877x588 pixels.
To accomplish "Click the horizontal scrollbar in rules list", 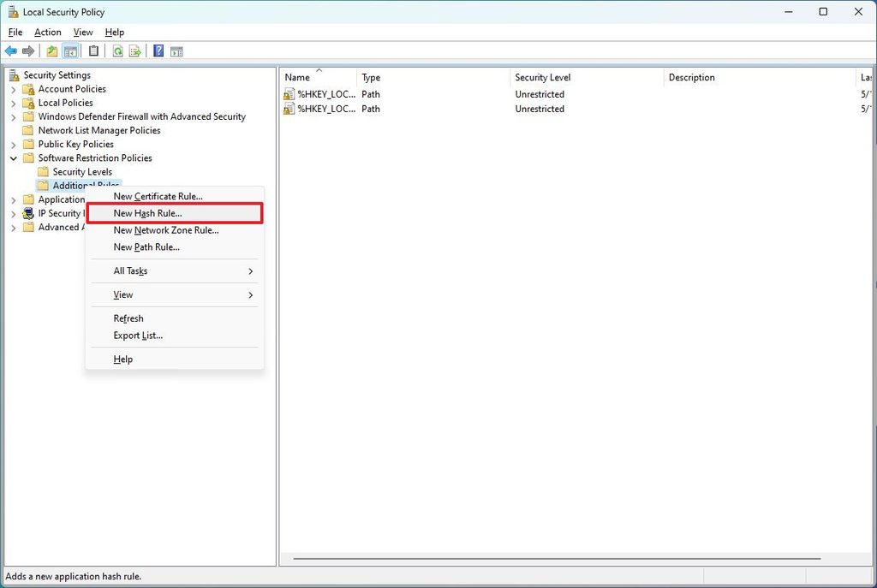I will tap(557, 558).
